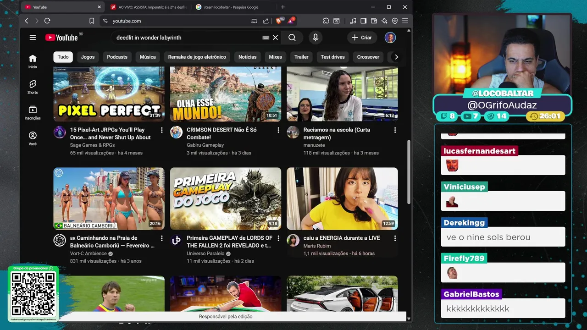Screen dimensions: 587x330
Task: Click browser back arrow
Action: click(x=27, y=21)
